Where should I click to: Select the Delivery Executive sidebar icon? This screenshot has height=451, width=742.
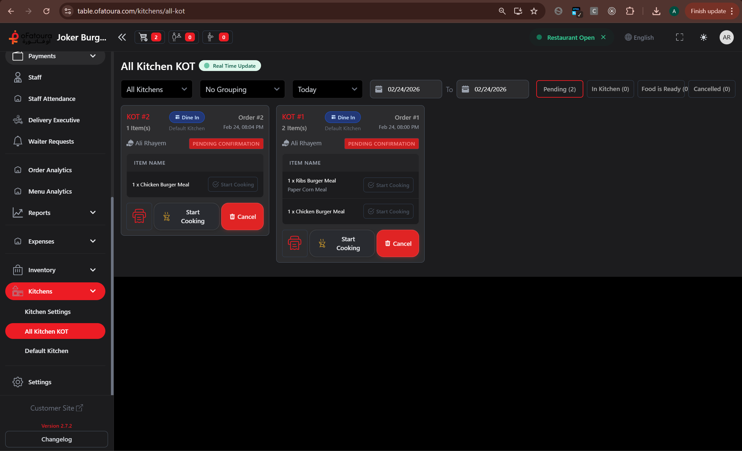(17, 120)
